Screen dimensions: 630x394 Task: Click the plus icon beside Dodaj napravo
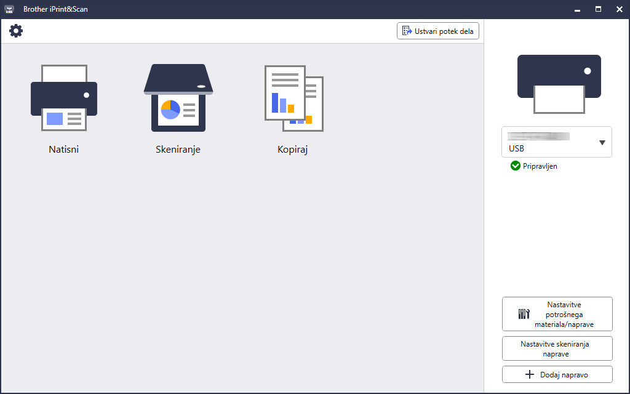pos(530,375)
